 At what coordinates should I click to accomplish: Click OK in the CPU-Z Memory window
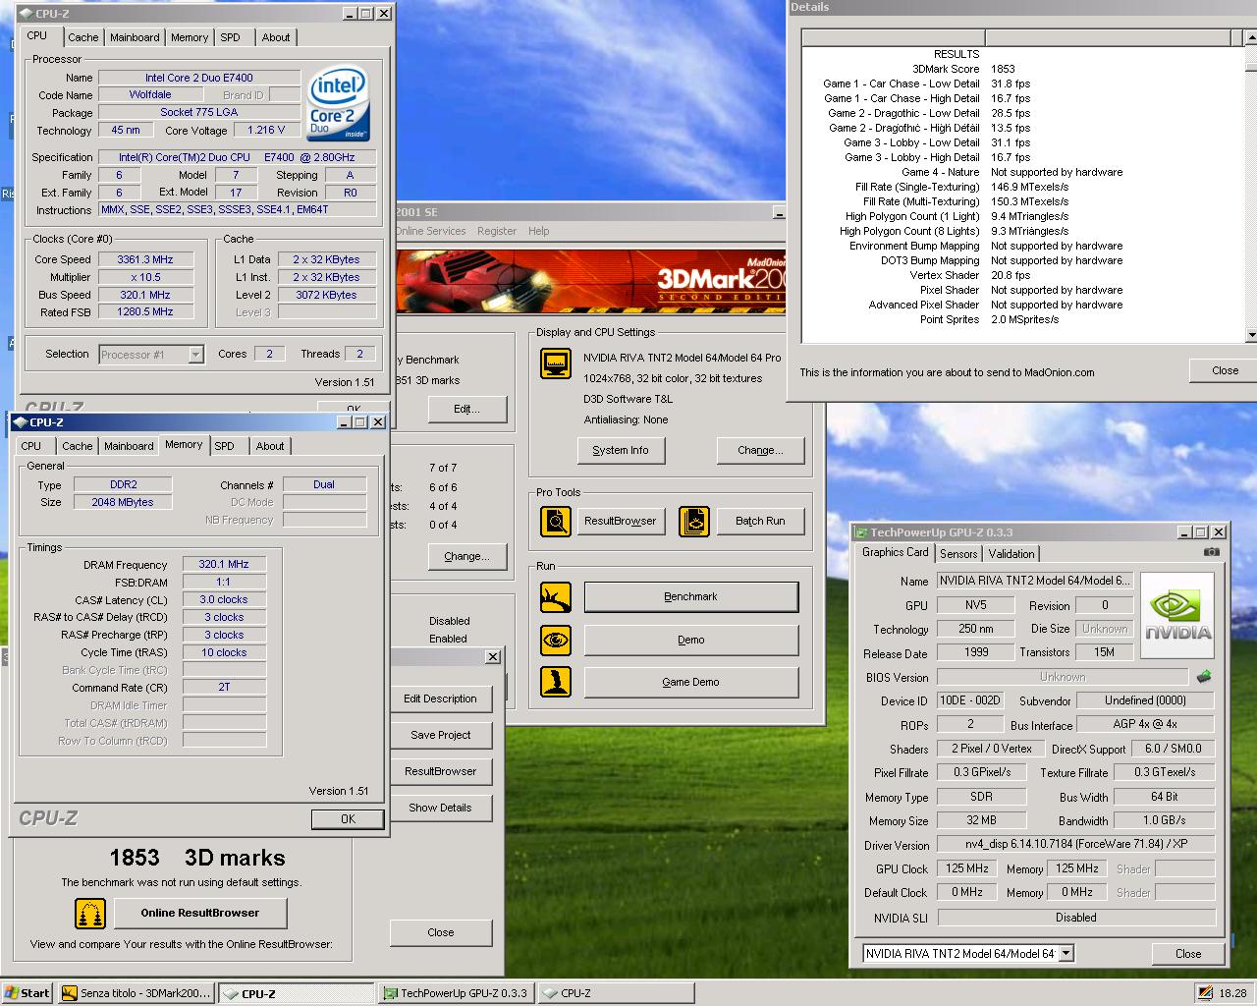348,818
